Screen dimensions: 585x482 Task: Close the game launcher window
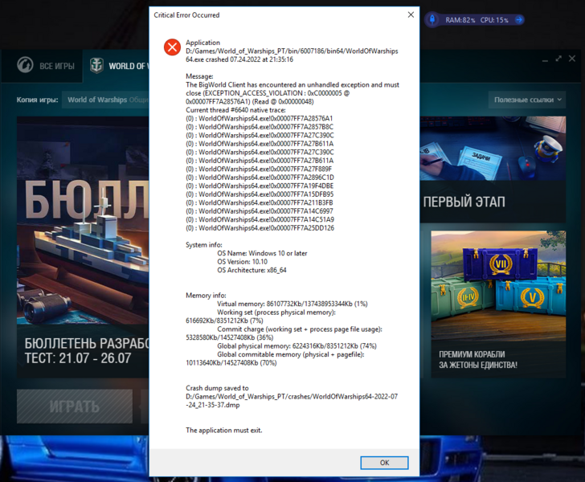(572, 59)
